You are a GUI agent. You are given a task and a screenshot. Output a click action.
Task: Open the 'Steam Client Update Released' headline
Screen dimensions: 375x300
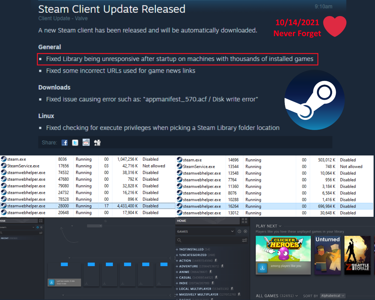112,9
